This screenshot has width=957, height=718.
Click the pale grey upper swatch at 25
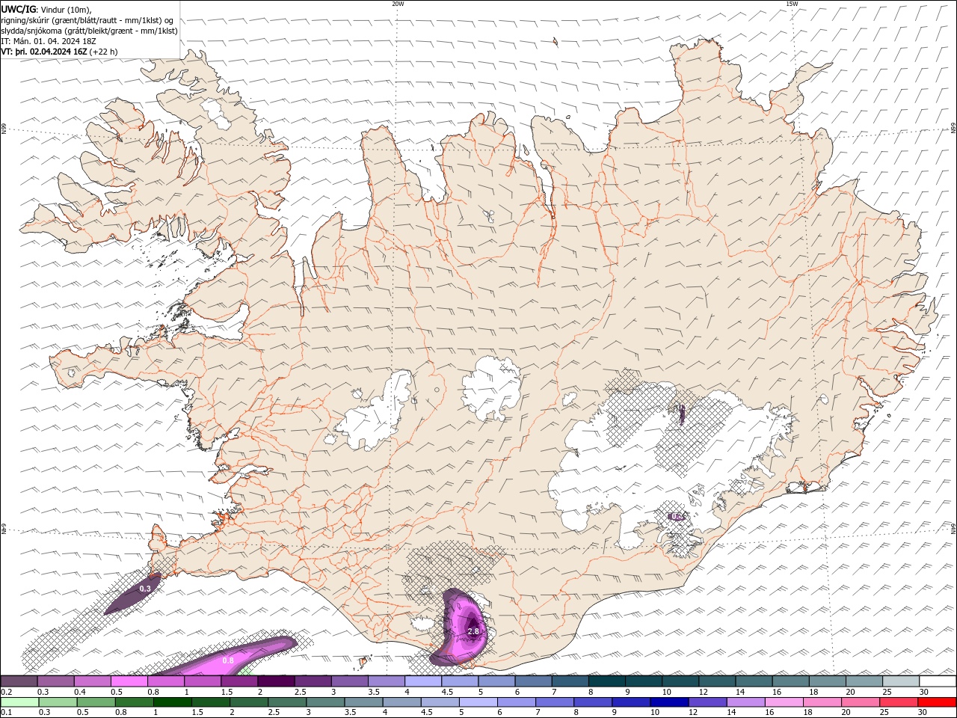pos(900,681)
